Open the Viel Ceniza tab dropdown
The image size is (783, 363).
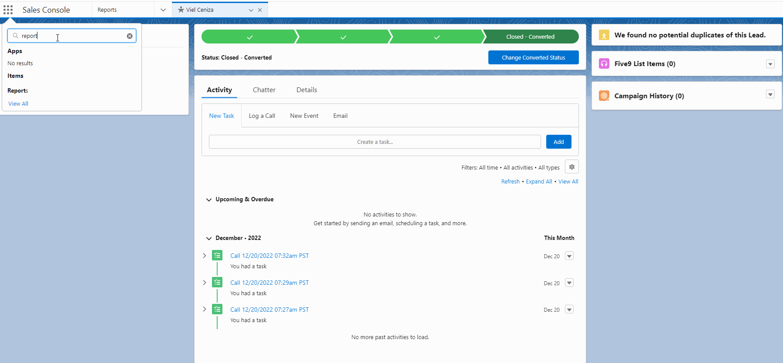(x=251, y=10)
